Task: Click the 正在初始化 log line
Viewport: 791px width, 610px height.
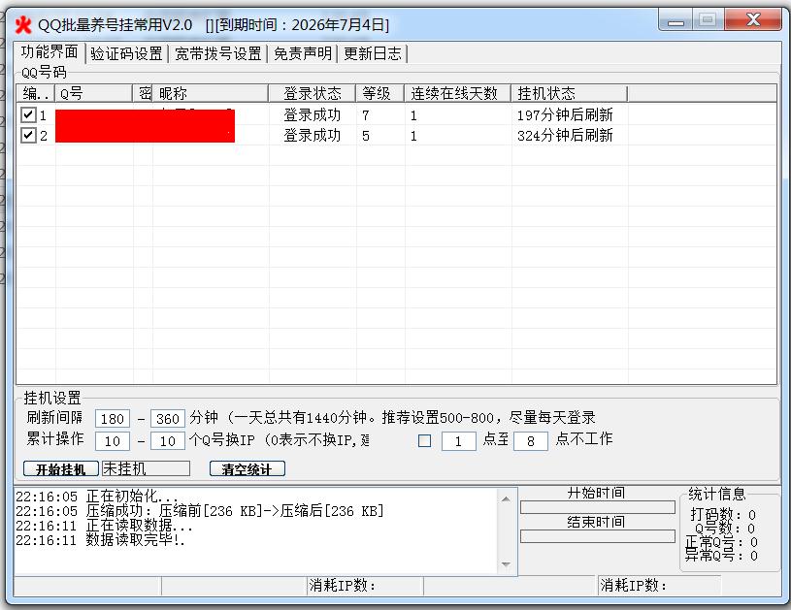Action: (x=97, y=497)
